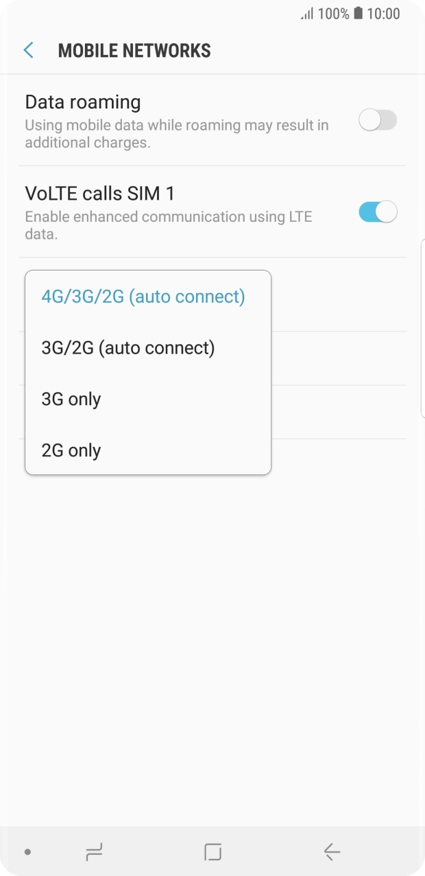Tap the back navigation key
The image size is (425, 876).
click(x=331, y=851)
